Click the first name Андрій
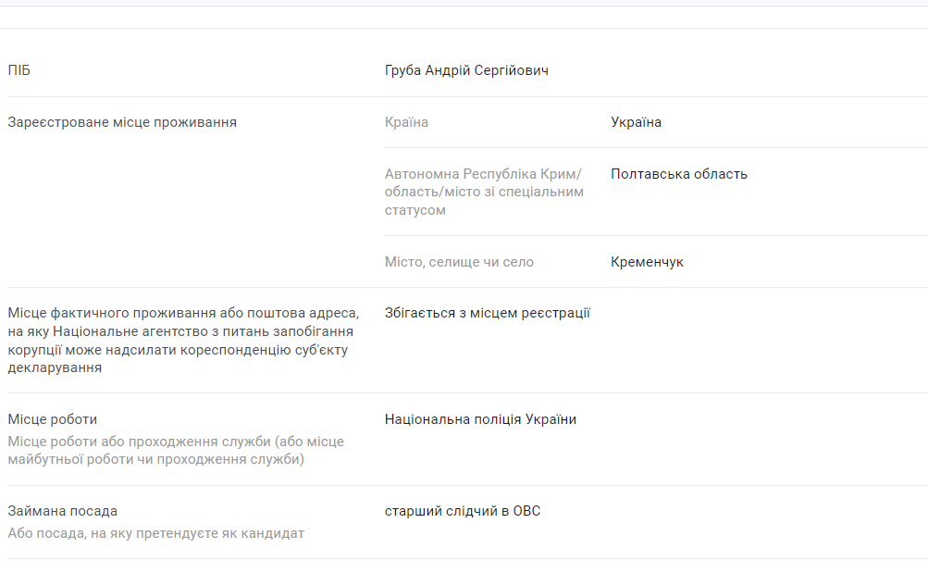 (x=447, y=70)
